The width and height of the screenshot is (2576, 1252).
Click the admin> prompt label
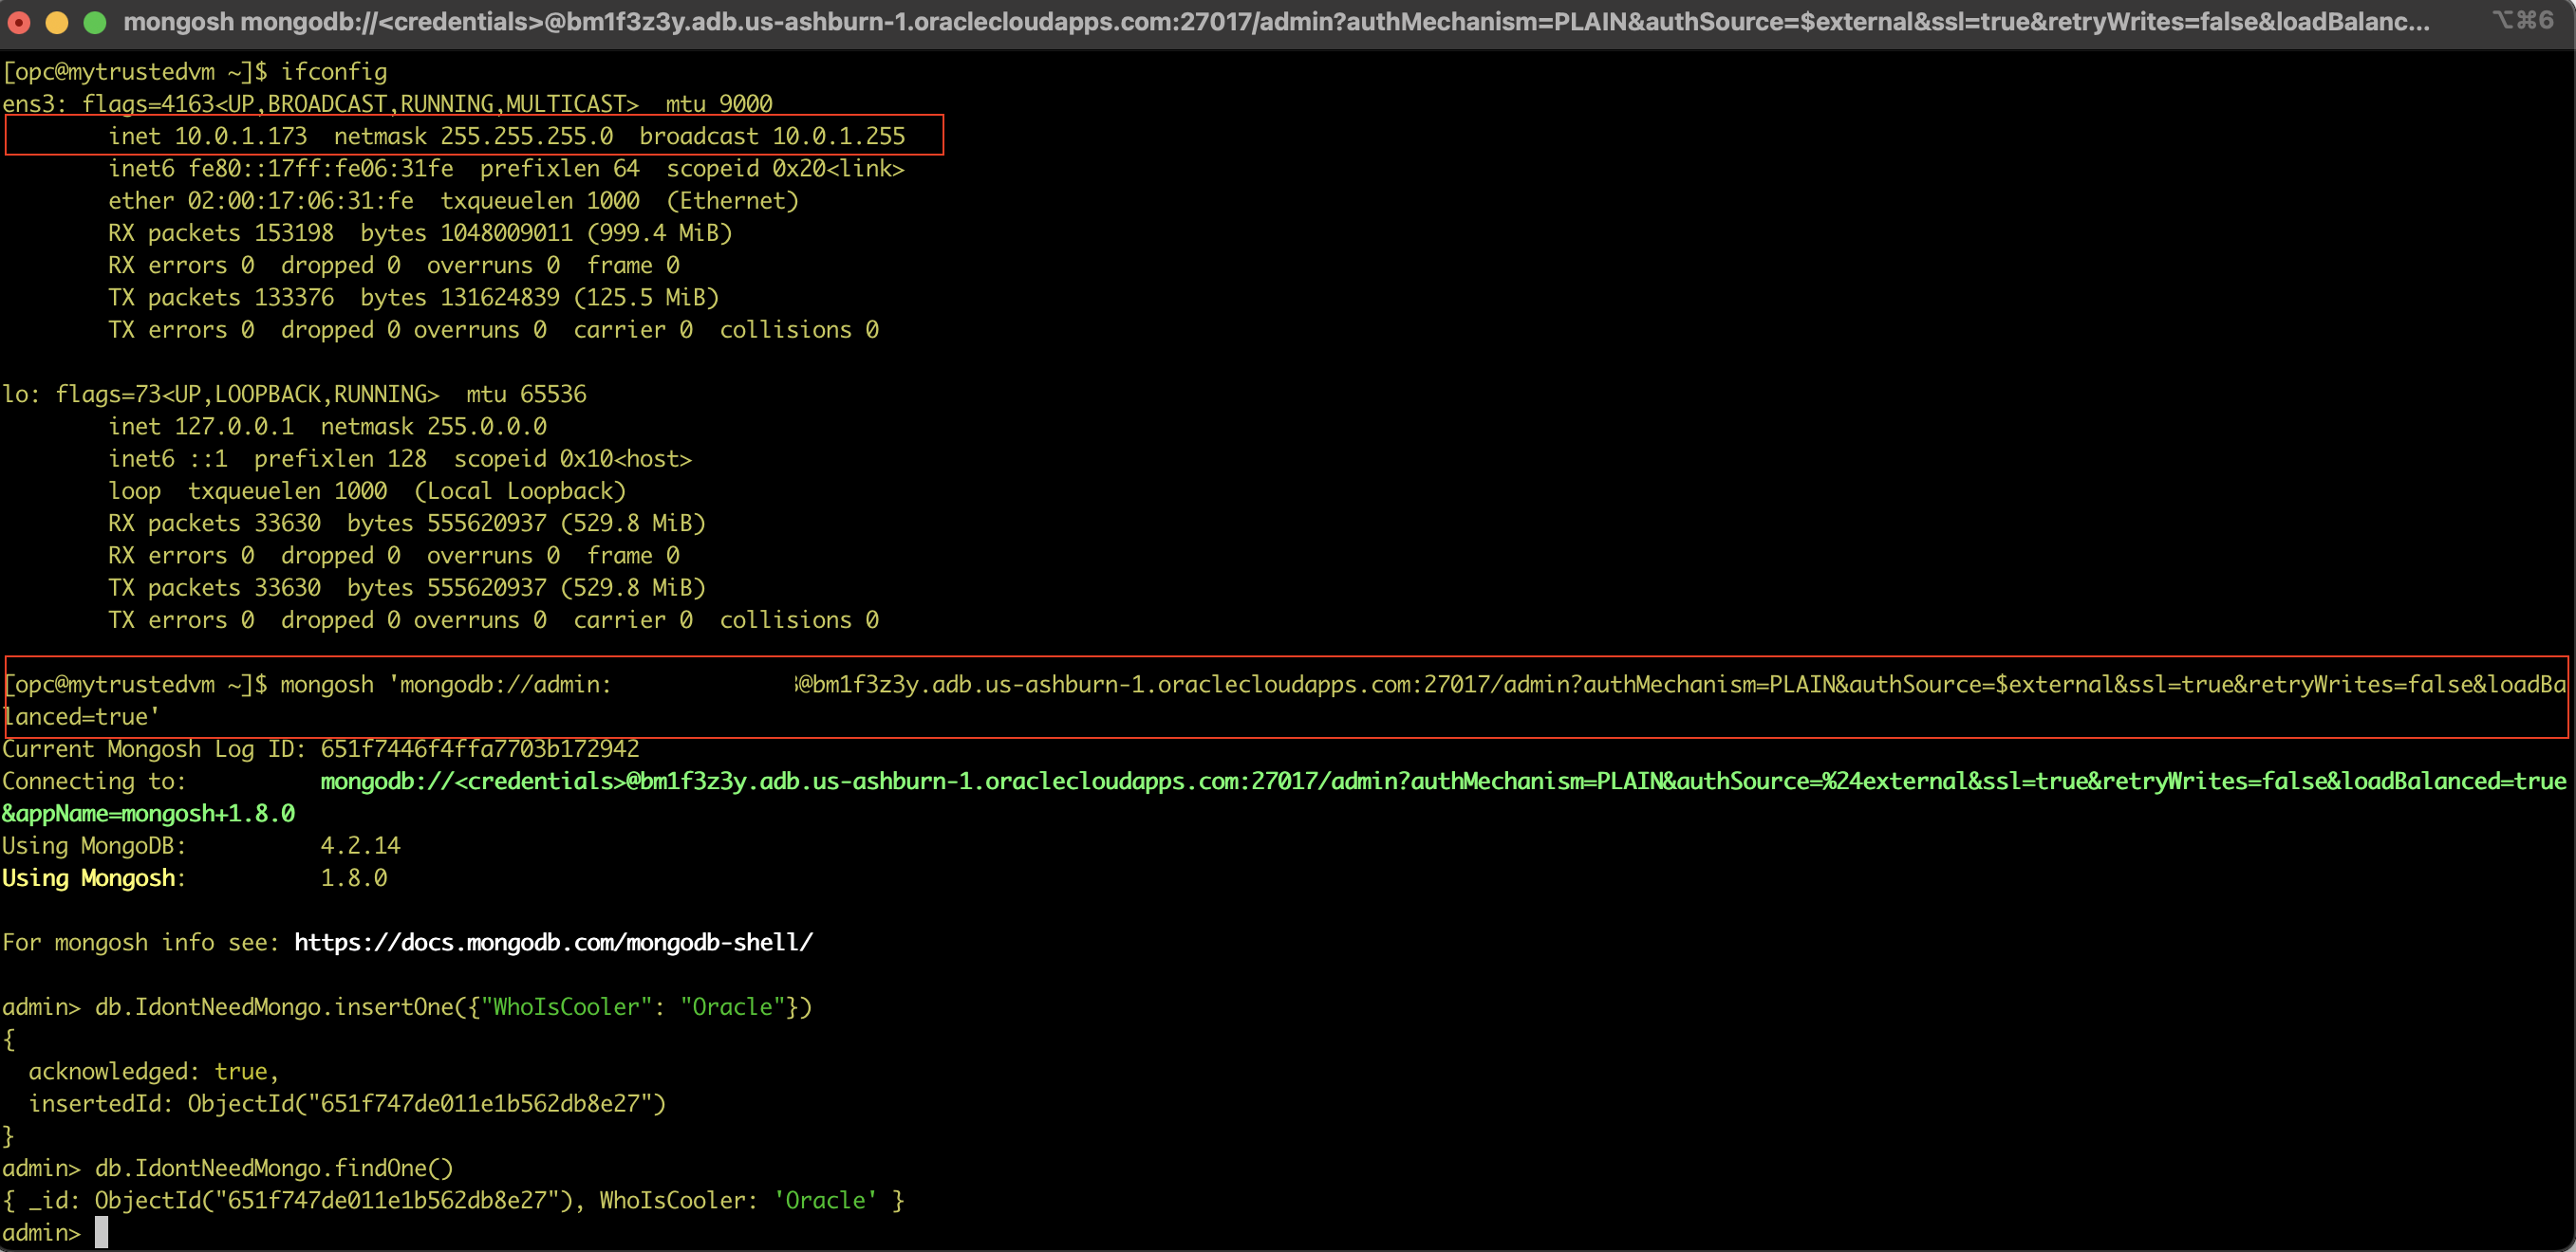40,1232
